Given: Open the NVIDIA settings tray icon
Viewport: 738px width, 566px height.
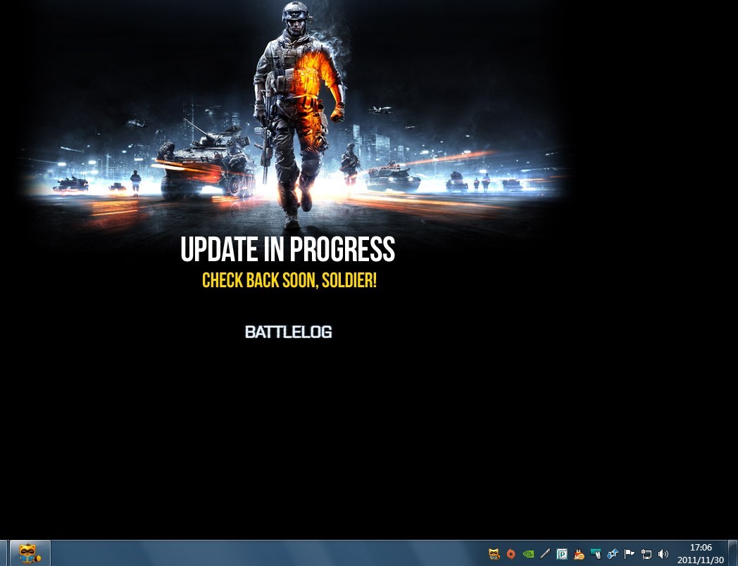Looking at the screenshot, I should tap(528, 554).
